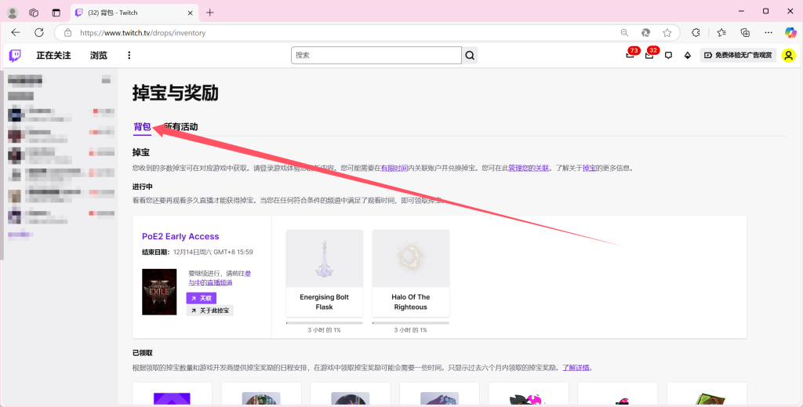The image size is (803, 407).
Task: Click the Halo Of The Righteous drop card
Action: pos(410,274)
